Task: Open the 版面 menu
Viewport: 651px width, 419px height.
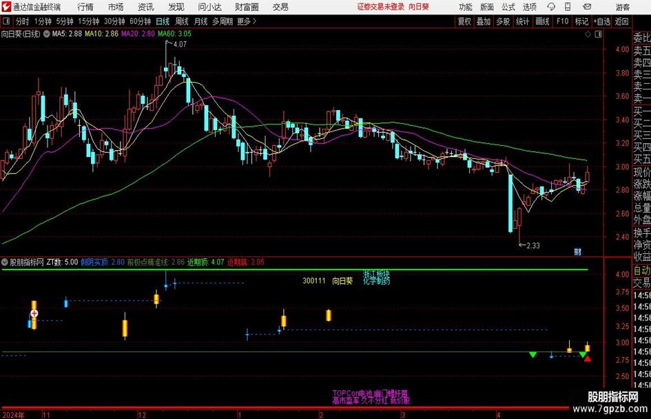Action: pyautogui.click(x=487, y=7)
